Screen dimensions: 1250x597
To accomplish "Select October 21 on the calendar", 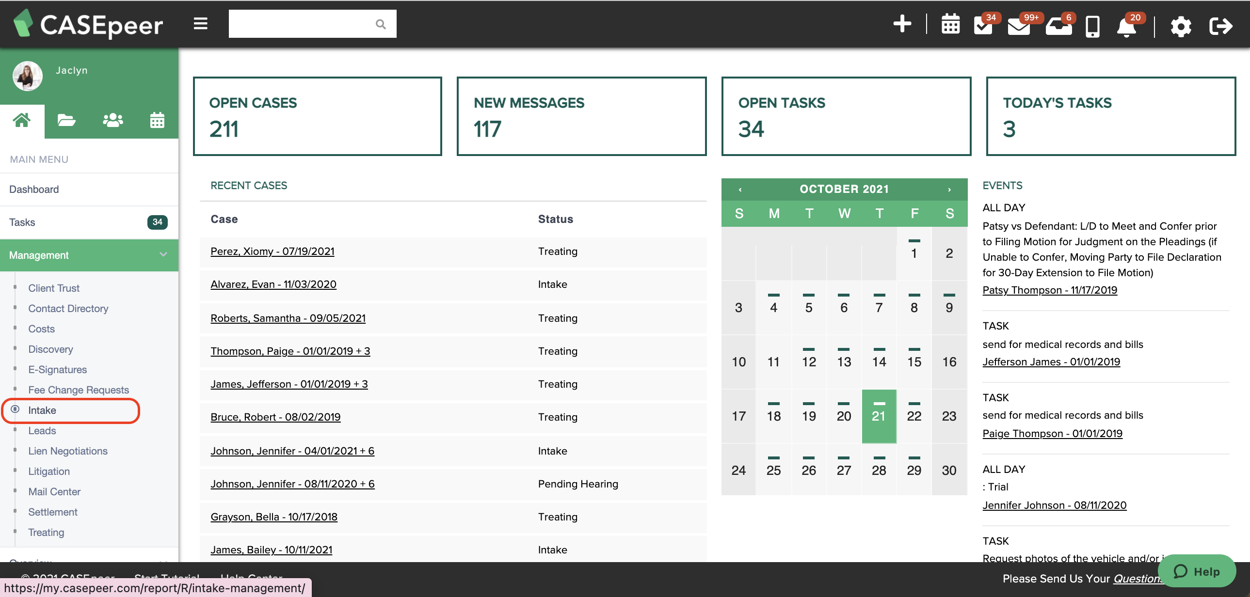I will click(x=879, y=416).
